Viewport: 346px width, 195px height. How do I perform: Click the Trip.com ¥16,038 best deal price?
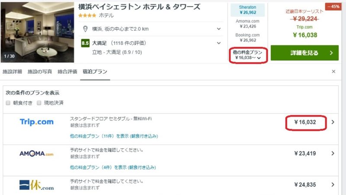tap(305, 35)
